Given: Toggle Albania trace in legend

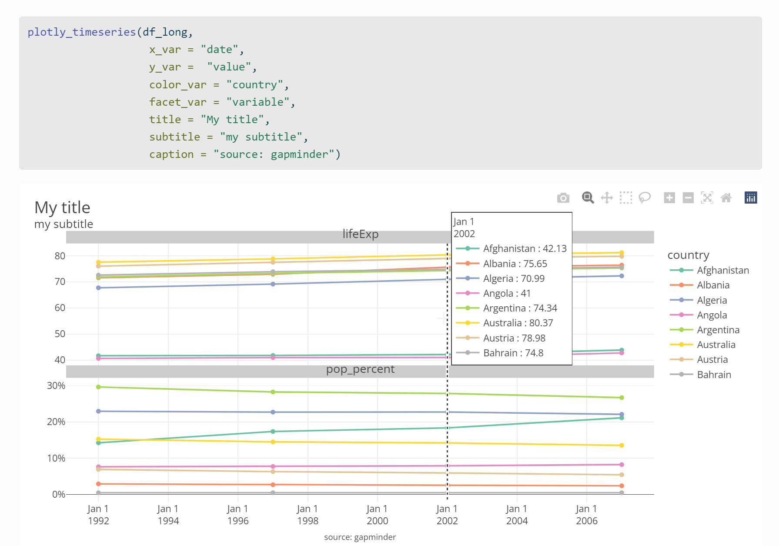Looking at the screenshot, I should coord(700,285).
